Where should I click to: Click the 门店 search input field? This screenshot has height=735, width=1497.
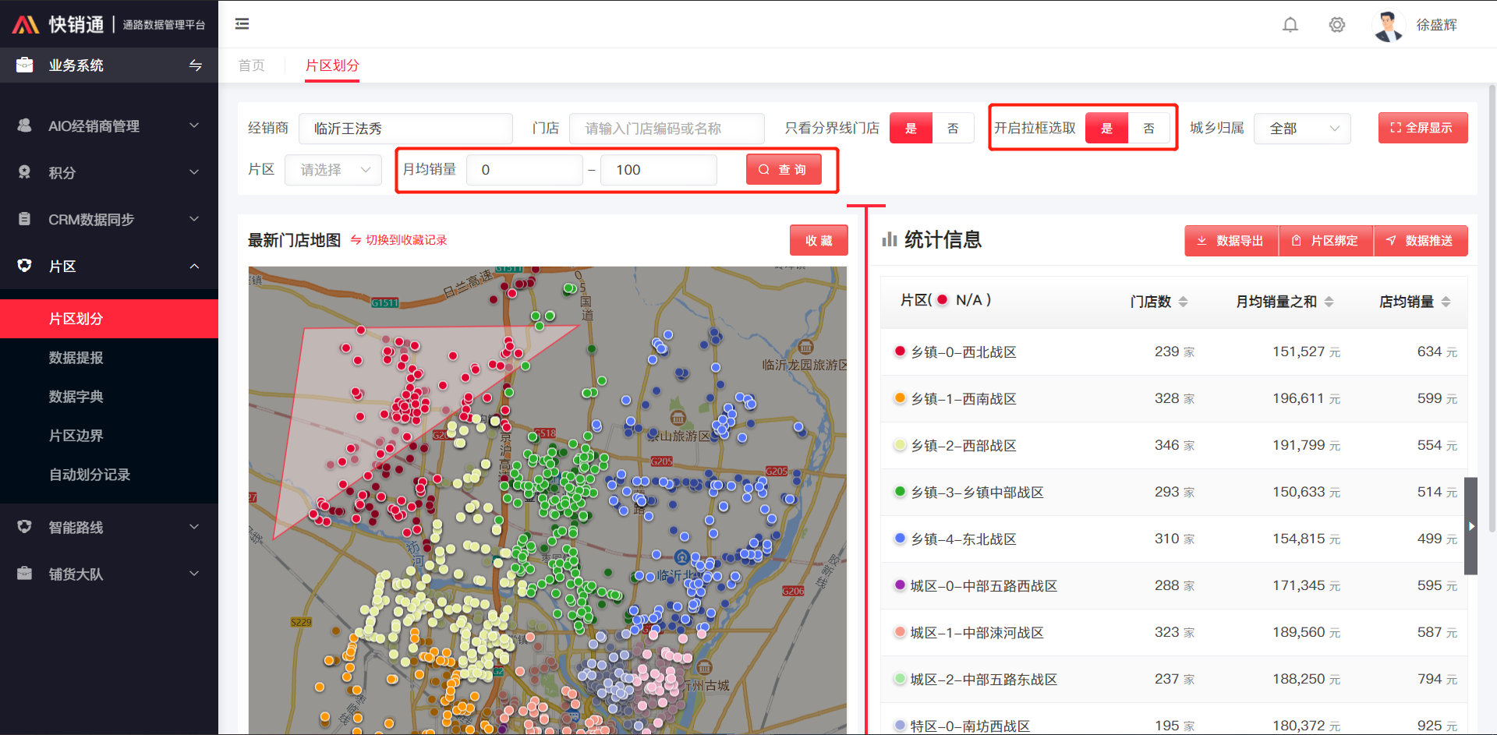click(667, 129)
